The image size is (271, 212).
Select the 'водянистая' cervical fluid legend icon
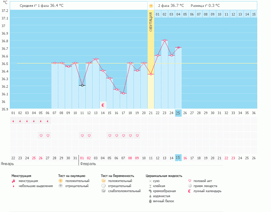[x=150, y=196]
